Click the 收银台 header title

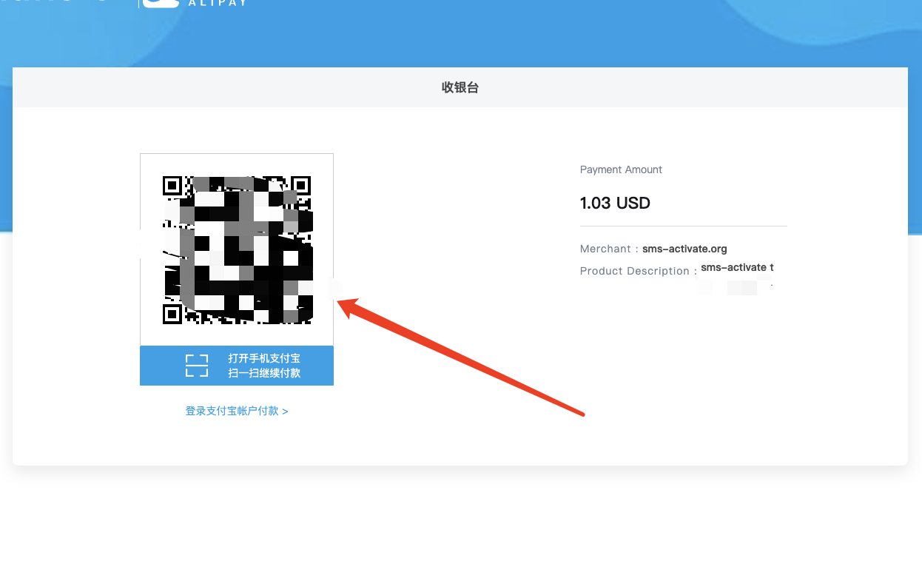point(460,87)
